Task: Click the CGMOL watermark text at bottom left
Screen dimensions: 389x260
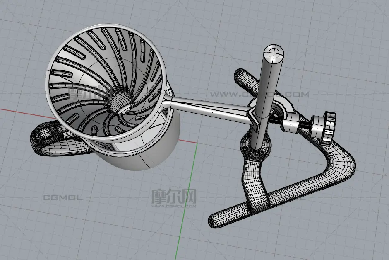Action: coord(63,198)
